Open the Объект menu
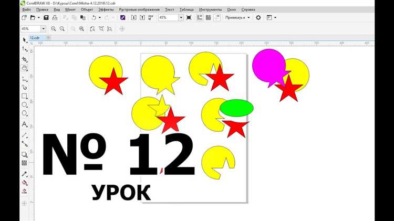 point(87,9)
